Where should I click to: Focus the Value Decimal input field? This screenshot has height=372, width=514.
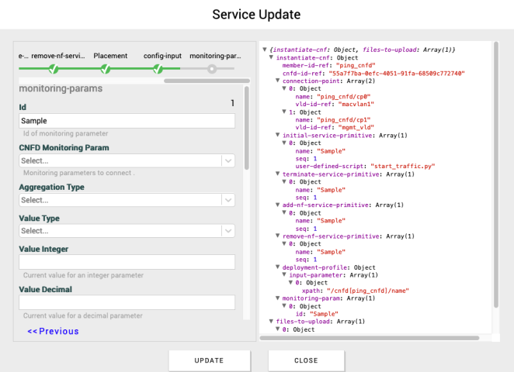[x=127, y=302]
